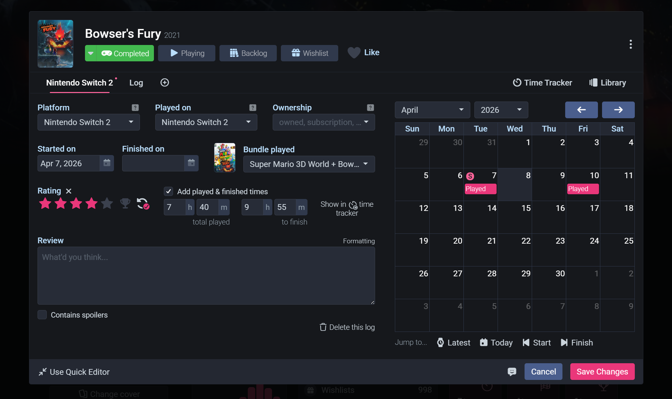Toggle Add played & finished times checkbox
Image resolution: width=672 pixels, height=399 pixels.
coord(169,191)
